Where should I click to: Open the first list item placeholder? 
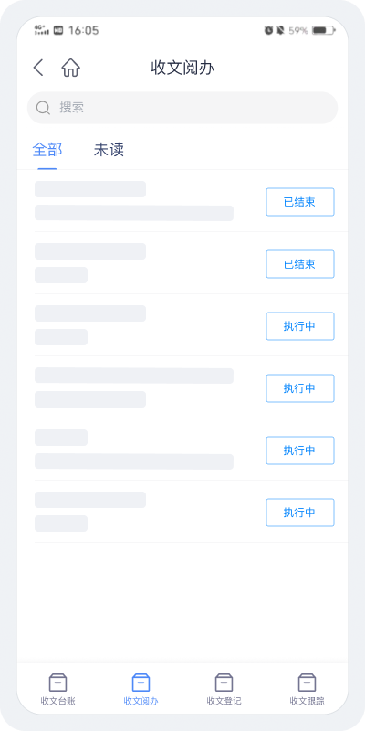[x=182, y=201]
